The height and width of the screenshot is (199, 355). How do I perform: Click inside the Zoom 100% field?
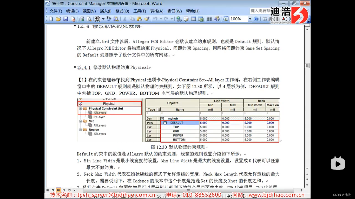point(239,19)
